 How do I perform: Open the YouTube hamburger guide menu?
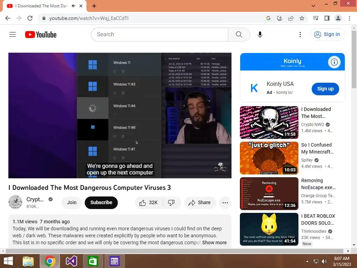(x=13, y=35)
